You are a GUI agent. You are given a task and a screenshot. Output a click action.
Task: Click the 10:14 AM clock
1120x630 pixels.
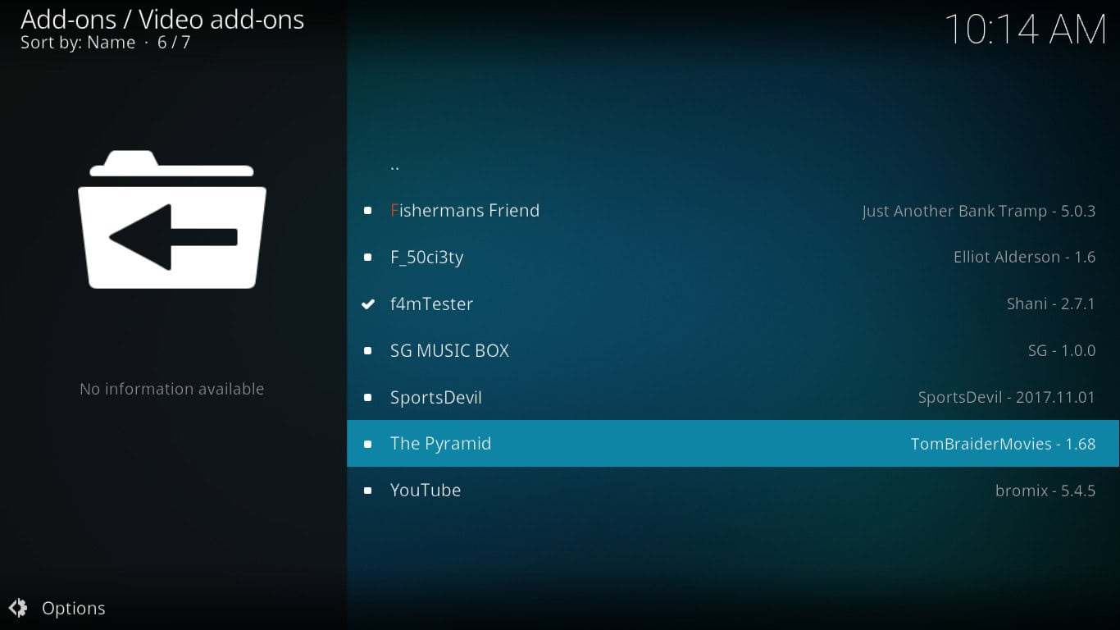click(x=1026, y=30)
